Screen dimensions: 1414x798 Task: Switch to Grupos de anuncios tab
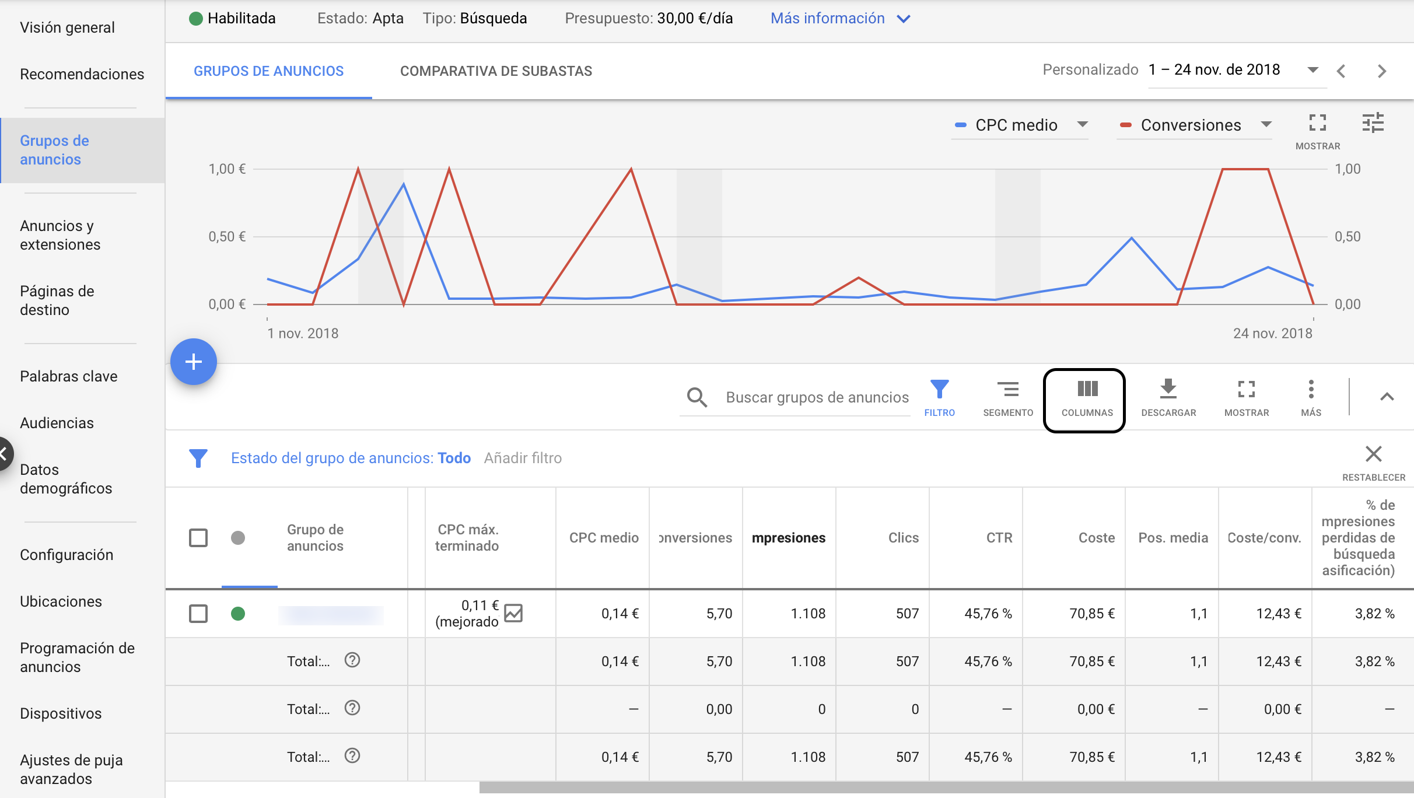pos(269,71)
